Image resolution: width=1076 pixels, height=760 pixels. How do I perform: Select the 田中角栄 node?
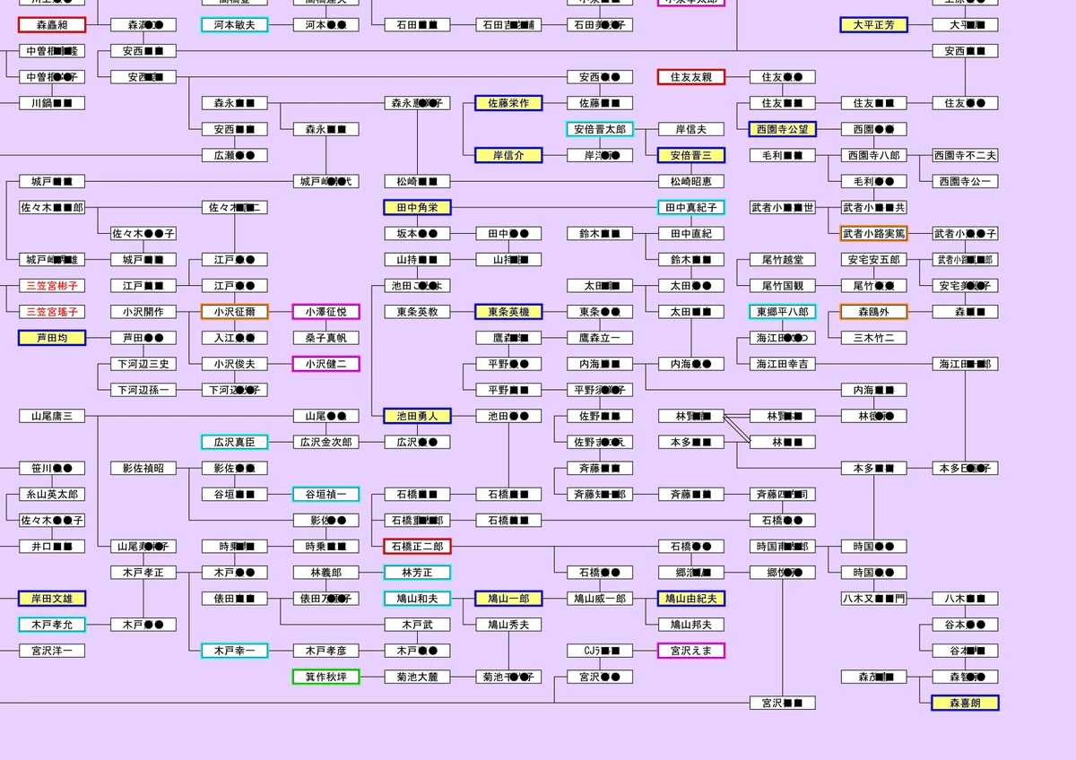click(417, 207)
